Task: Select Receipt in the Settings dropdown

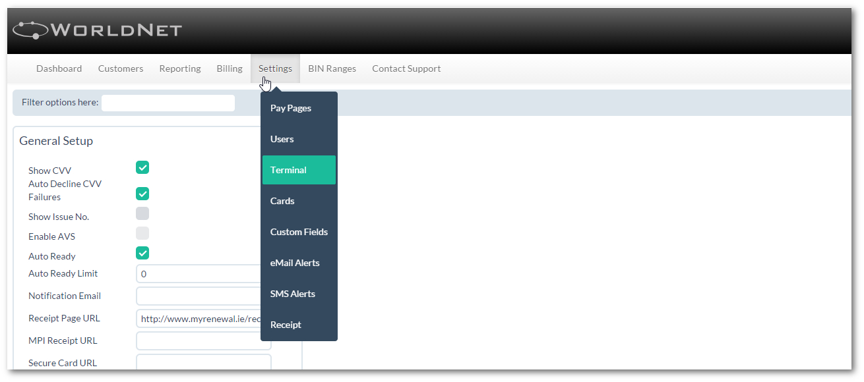Action: click(x=299, y=325)
